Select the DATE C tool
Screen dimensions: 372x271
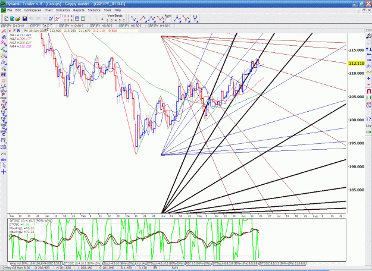click(x=4, y=133)
